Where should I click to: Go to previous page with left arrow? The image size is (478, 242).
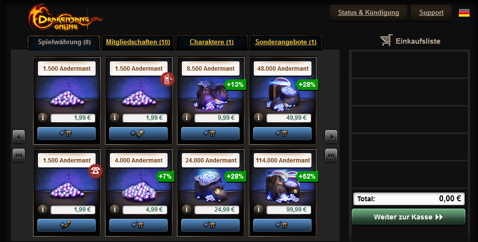[x=19, y=136]
